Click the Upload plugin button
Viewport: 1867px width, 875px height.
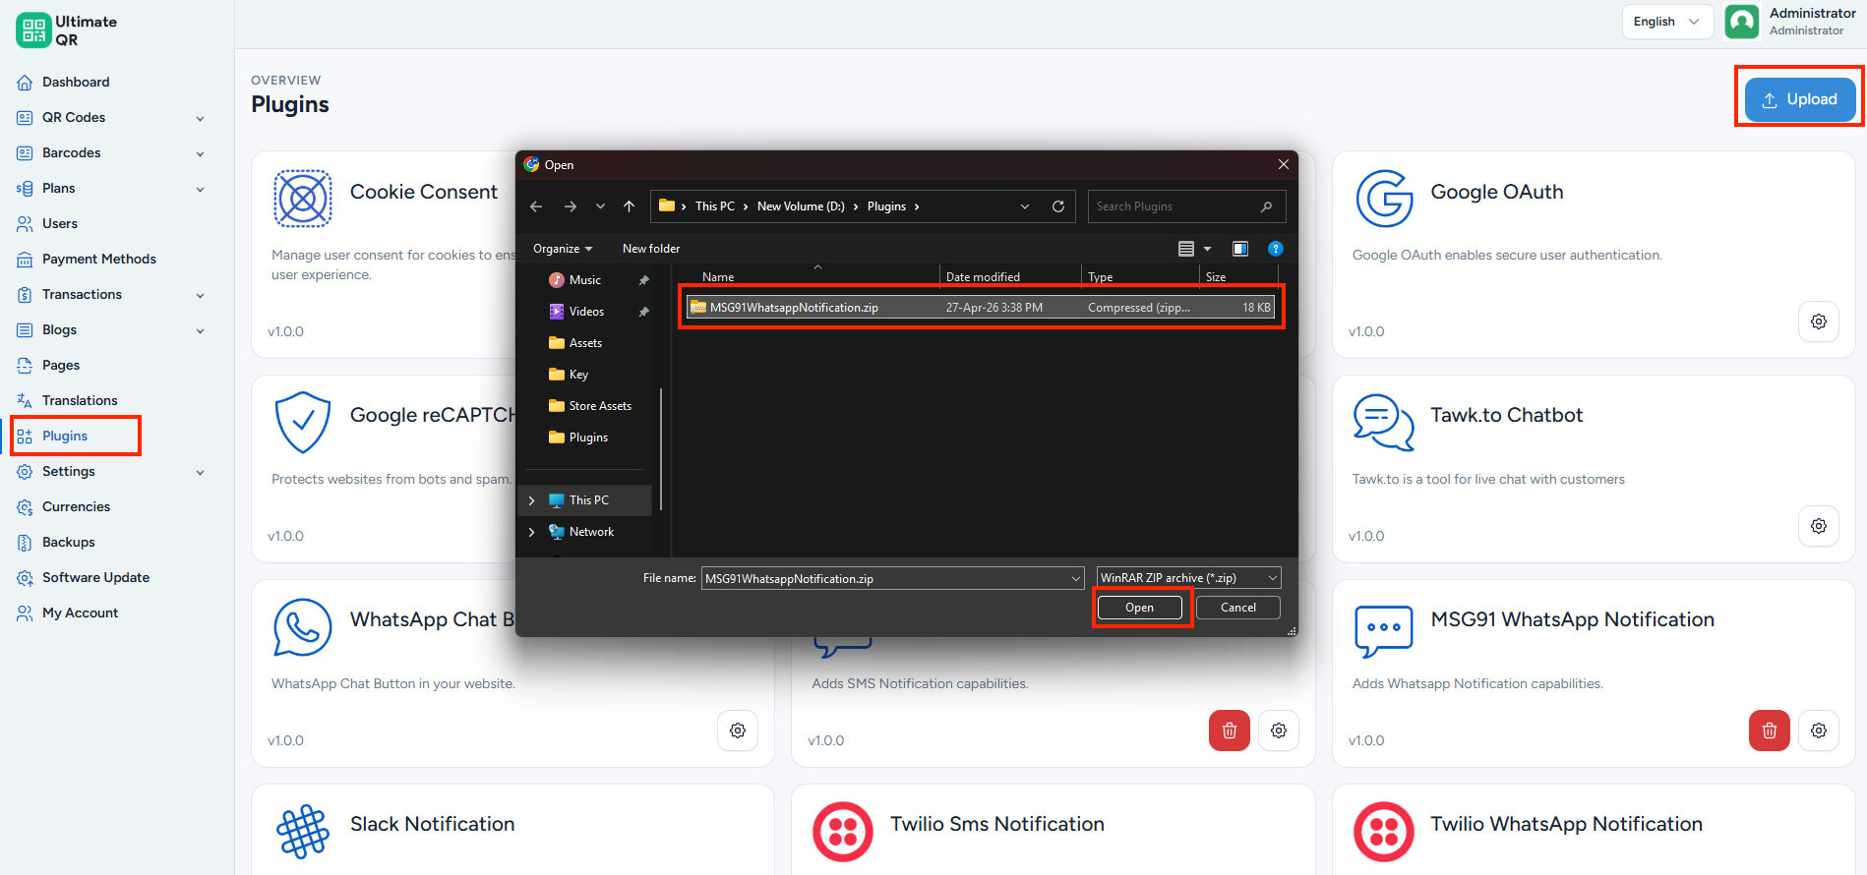[1799, 99]
